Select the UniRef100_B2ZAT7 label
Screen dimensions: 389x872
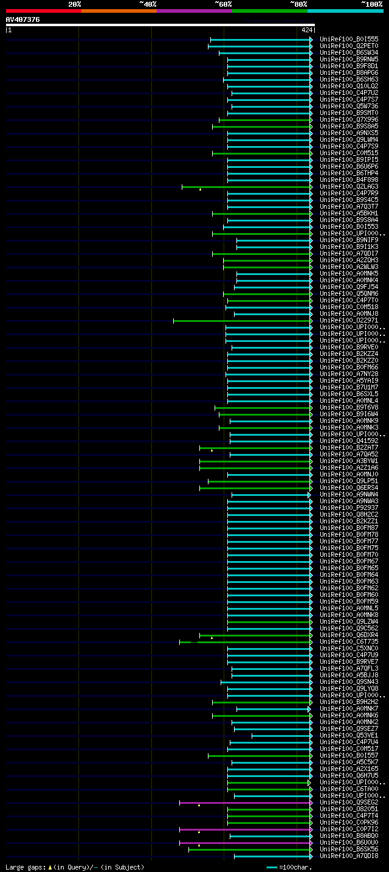coord(349,447)
